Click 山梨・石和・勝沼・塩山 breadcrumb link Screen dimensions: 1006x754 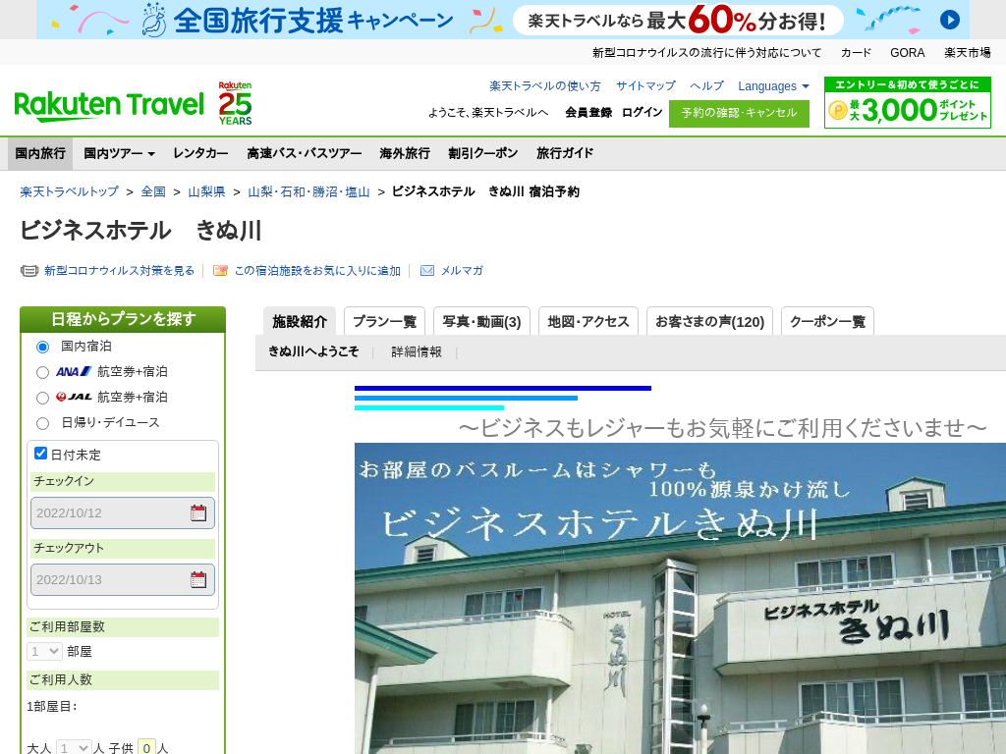(308, 191)
